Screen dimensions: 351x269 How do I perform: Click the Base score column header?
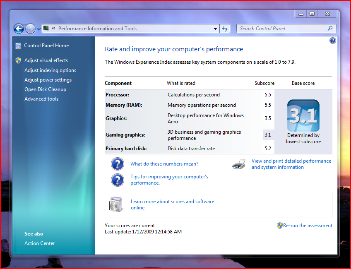click(303, 83)
